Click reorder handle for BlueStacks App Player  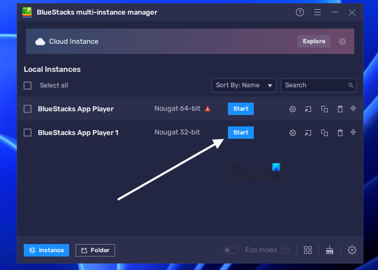click(353, 109)
